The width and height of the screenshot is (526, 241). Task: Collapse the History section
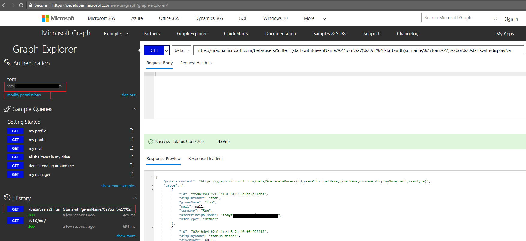(x=135, y=197)
